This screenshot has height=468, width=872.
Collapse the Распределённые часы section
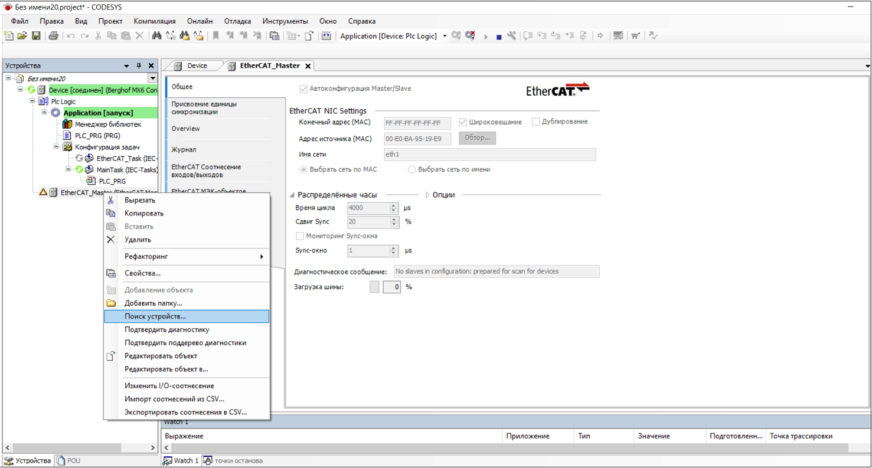[x=292, y=195]
